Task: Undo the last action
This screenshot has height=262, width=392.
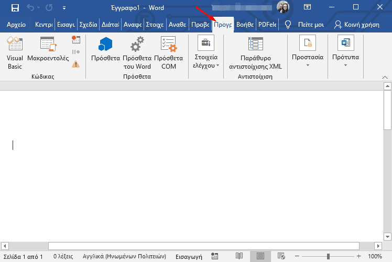Action: point(30,8)
